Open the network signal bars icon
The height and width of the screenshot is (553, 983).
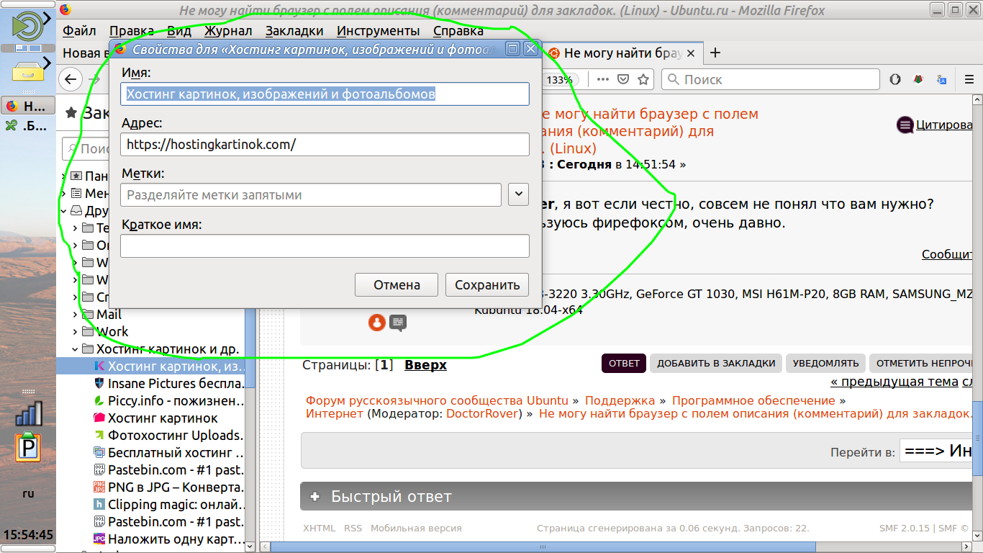click(28, 413)
